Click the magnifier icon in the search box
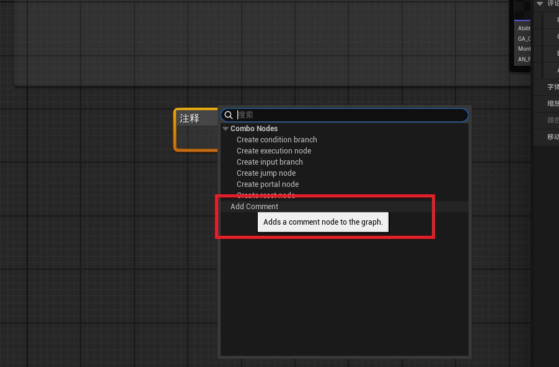 [x=229, y=115]
